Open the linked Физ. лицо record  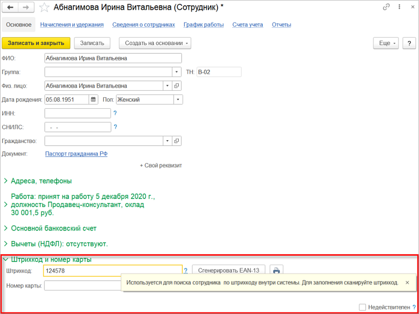(x=177, y=86)
